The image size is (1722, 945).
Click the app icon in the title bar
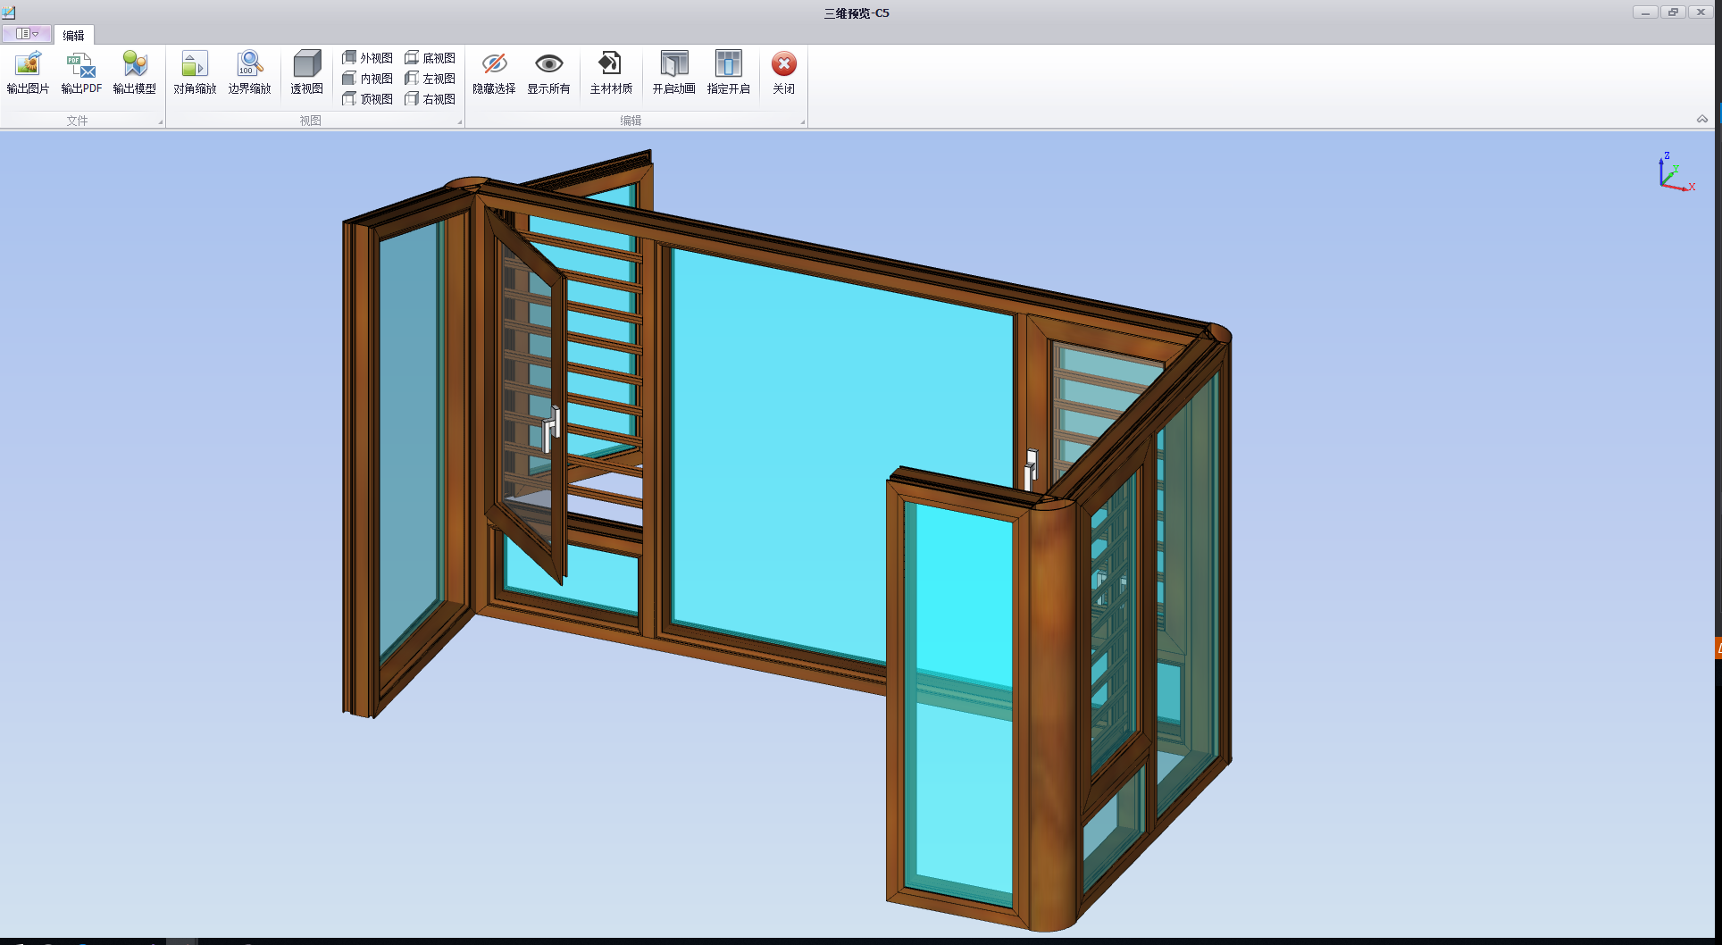9,12
